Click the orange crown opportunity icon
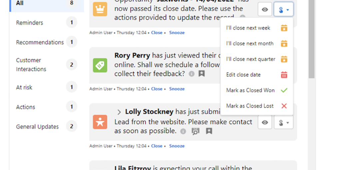 click(x=100, y=9)
